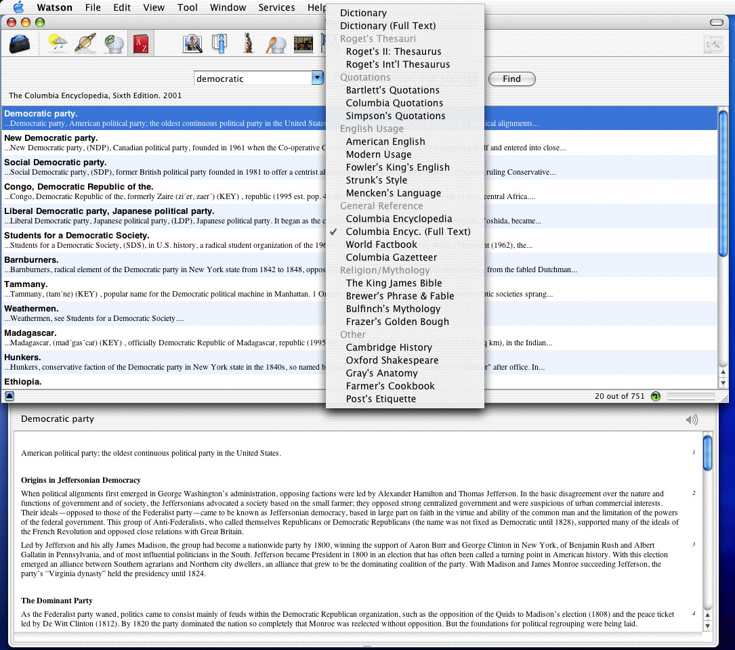Open the Watson application menu
Viewport: 735px width, 650px height.
(x=54, y=7)
